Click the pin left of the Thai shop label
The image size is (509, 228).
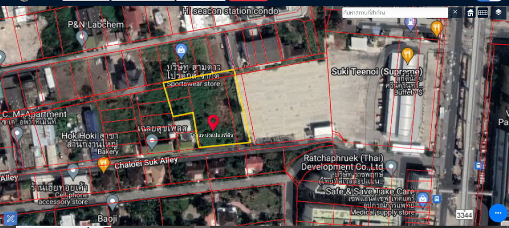[x=73, y=171]
